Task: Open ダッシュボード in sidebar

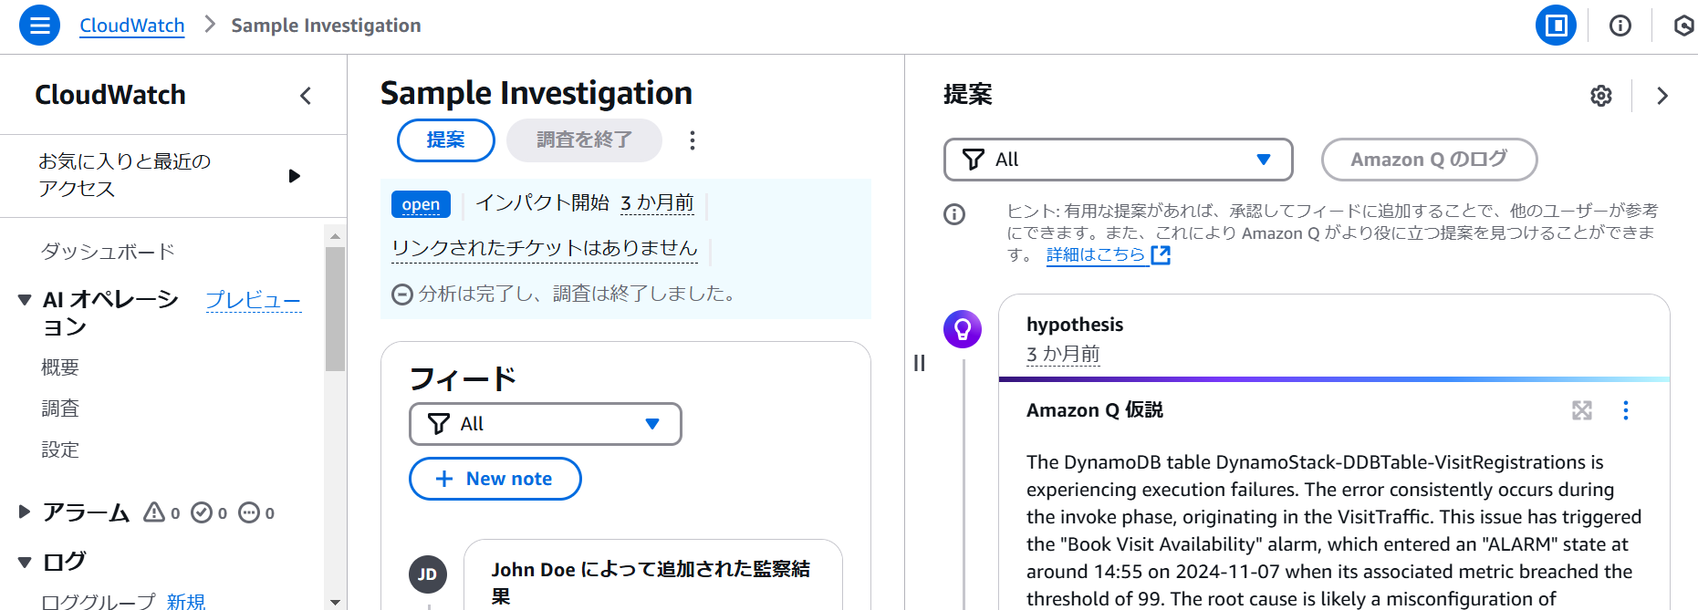Action: (108, 252)
